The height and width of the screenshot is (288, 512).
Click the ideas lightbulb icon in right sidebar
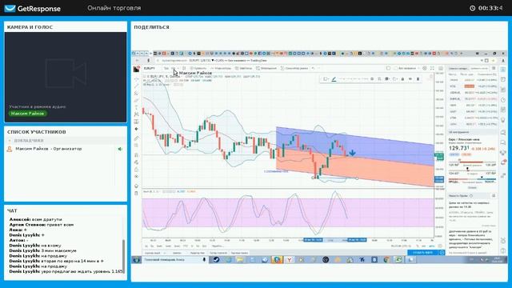(x=503, y=121)
